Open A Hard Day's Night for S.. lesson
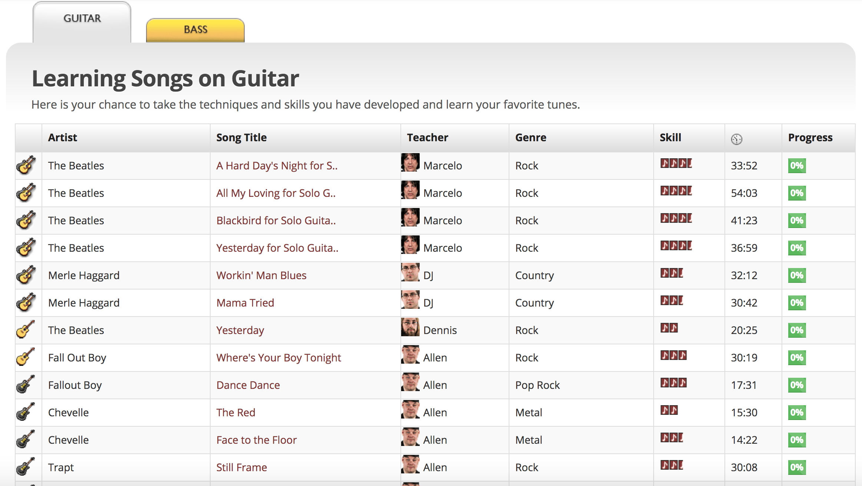 coord(277,166)
